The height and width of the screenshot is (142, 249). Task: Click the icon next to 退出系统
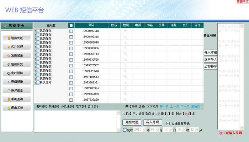(x=9, y=108)
